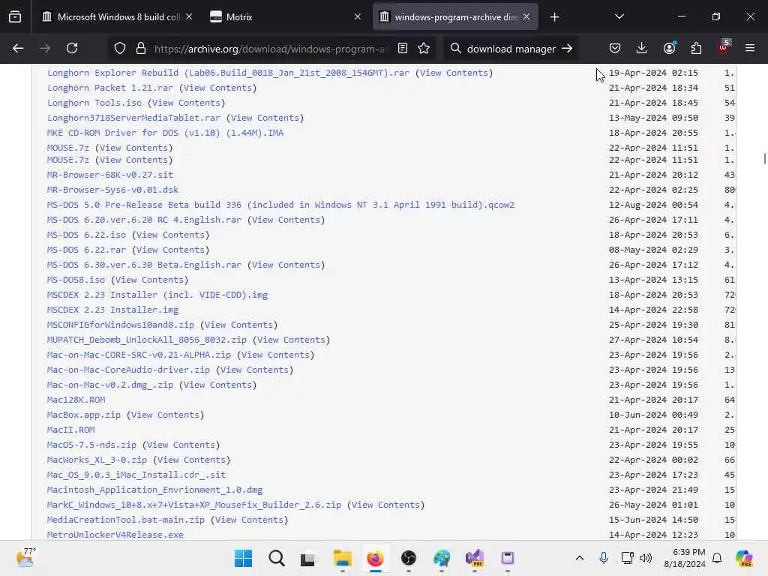Download MS-DOS 5.0 Pre-Release Beta qcow2
Screen dimensions: 768x576
tap(280, 205)
